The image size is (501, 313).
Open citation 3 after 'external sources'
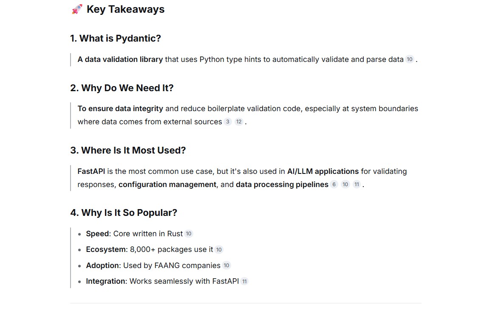click(227, 122)
